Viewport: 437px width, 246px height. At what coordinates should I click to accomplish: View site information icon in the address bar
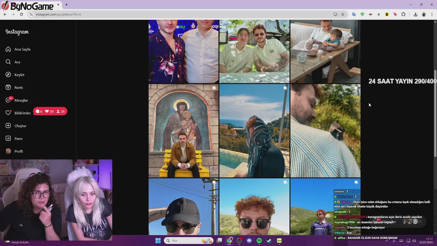tap(31, 14)
